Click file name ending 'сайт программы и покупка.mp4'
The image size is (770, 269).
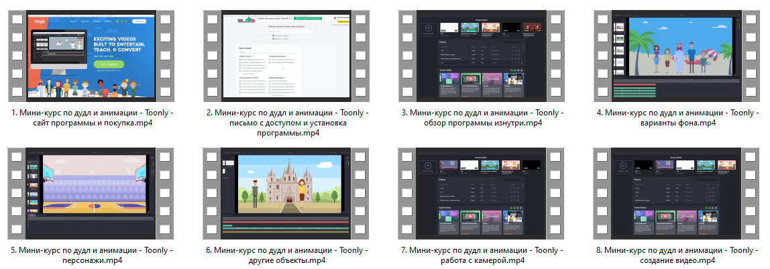tap(91, 118)
